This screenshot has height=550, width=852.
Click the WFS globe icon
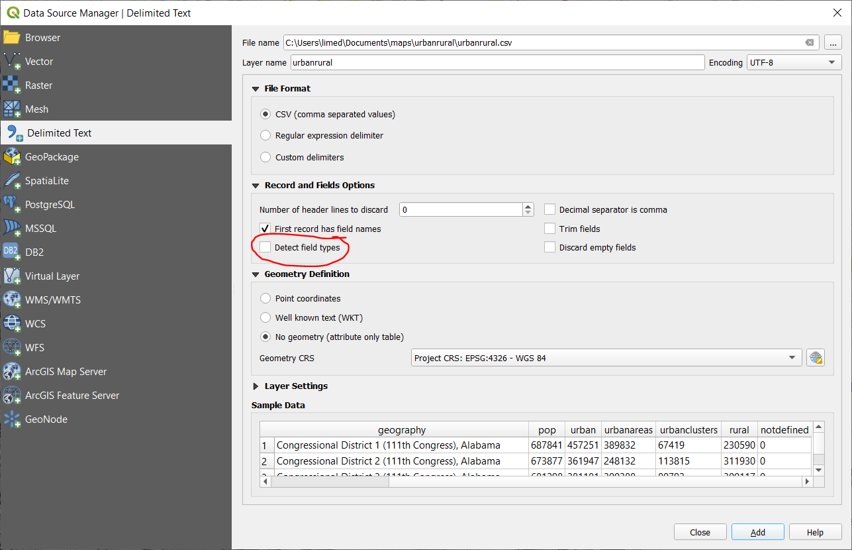[12, 347]
